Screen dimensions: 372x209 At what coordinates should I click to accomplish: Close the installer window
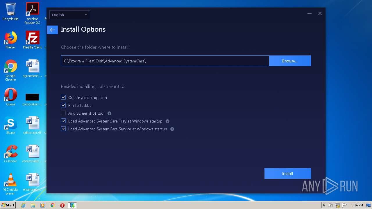coord(320,13)
